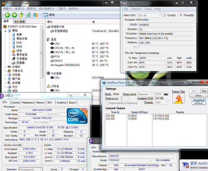
Task: Click Core Temp Frequency field
Action: point(166,38)
